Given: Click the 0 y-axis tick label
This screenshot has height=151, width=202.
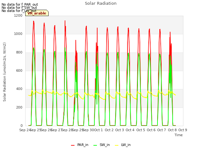Looking at the screenshot, I should click(x=21, y=126).
